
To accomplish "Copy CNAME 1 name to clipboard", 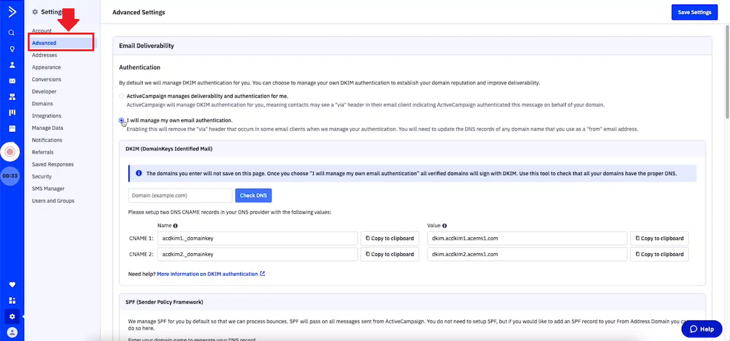I will (x=390, y=238).
